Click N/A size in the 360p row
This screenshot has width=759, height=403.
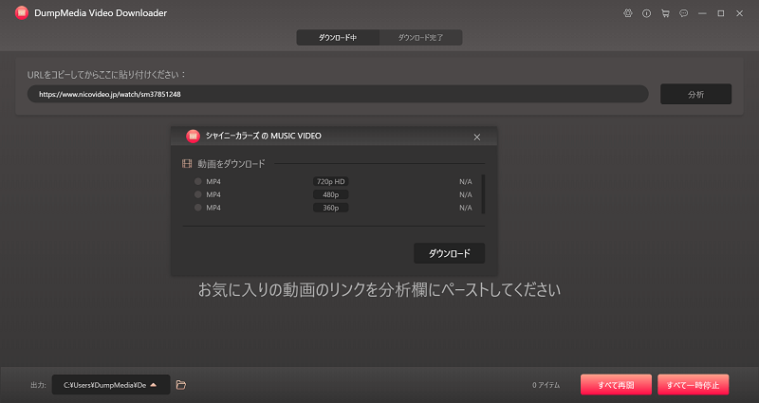[x=466, y=208]
